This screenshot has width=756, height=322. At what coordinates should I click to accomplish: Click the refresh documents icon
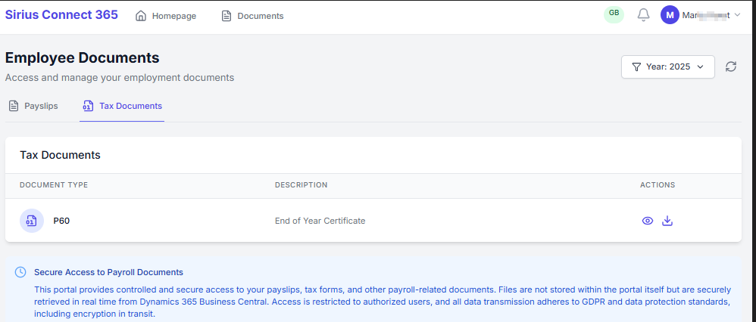click(730, 67)
